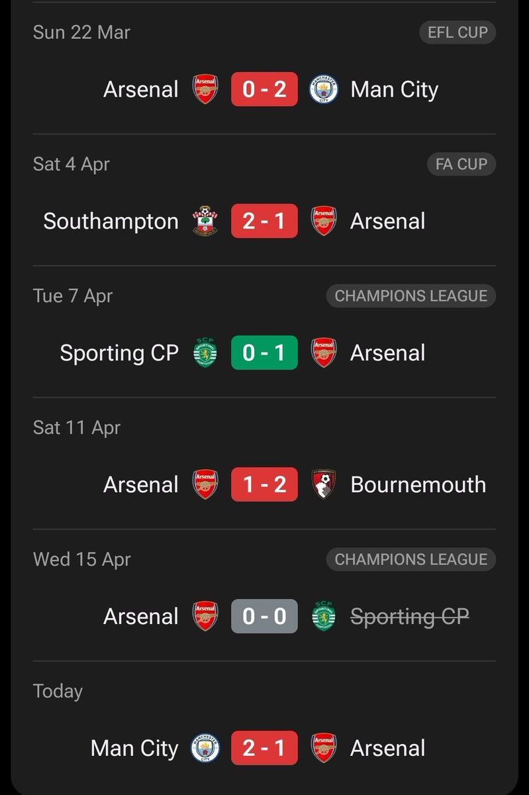The image size is (529, 795).
Task: Open the 0 - 2 Arsenal vs Man City score
Action: (264, 89)
